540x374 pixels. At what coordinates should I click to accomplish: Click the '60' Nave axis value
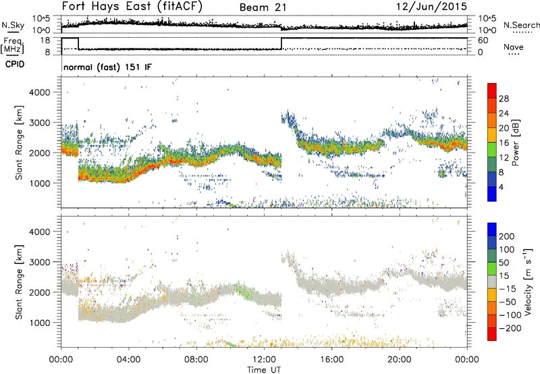click(483, 41)
